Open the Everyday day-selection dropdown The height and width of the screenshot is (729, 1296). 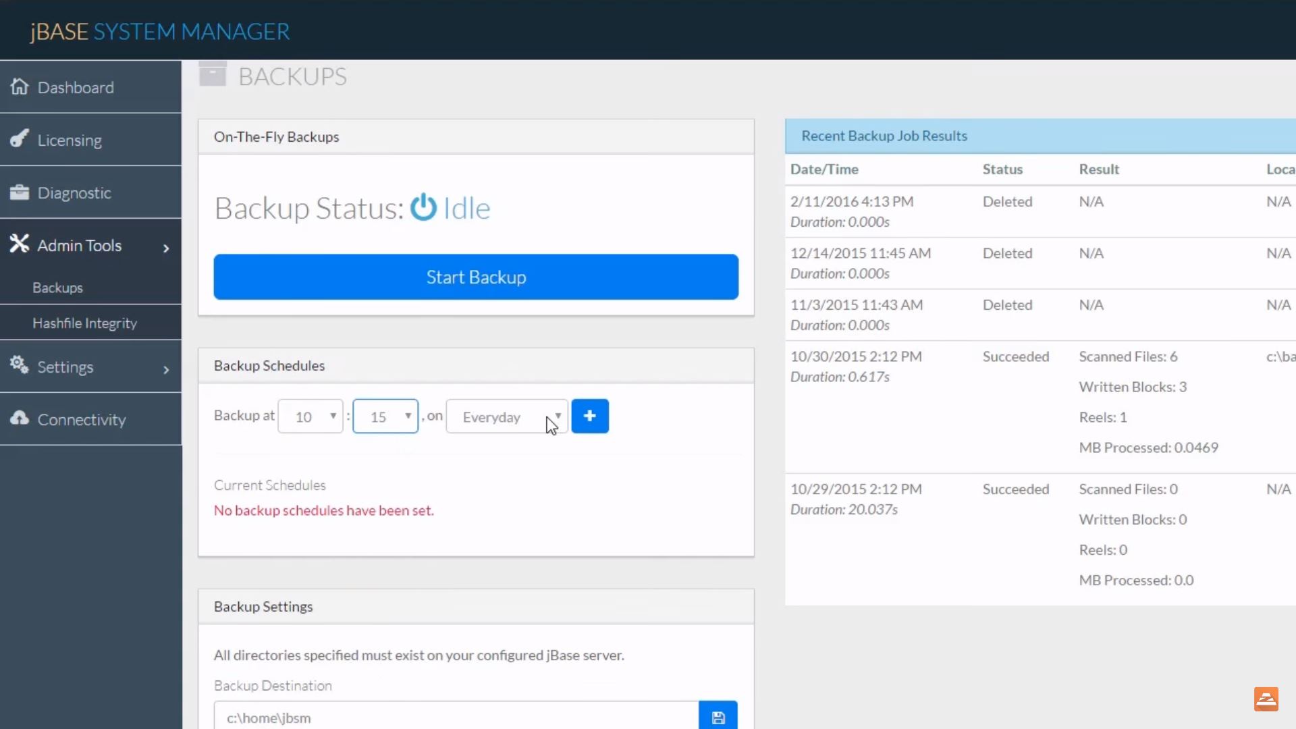pos(507,416)
